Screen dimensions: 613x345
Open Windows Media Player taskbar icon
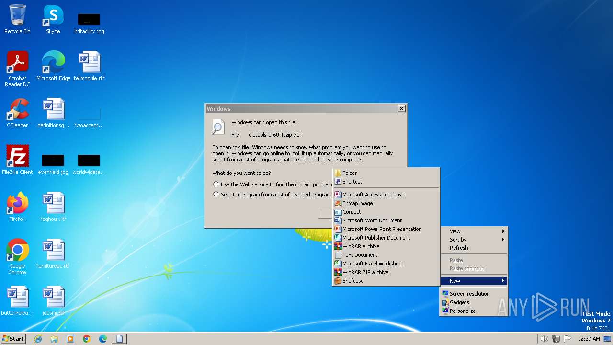(x=70, y=339)
